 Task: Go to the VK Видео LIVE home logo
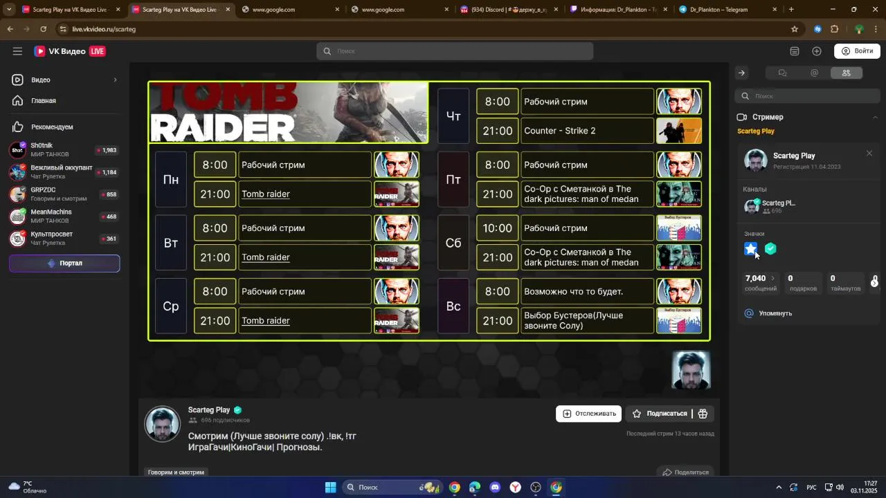[x=69, y=51]
